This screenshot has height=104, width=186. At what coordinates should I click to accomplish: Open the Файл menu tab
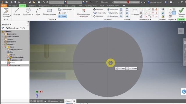point(4,6)
